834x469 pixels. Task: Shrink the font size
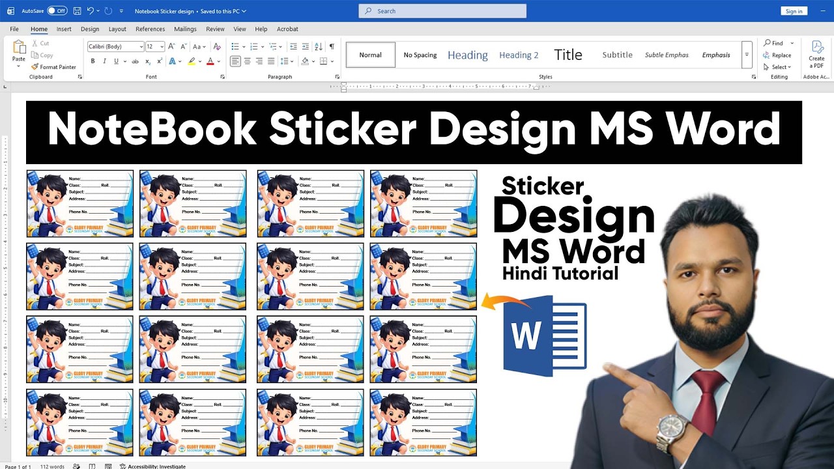[x=182, y=47]
